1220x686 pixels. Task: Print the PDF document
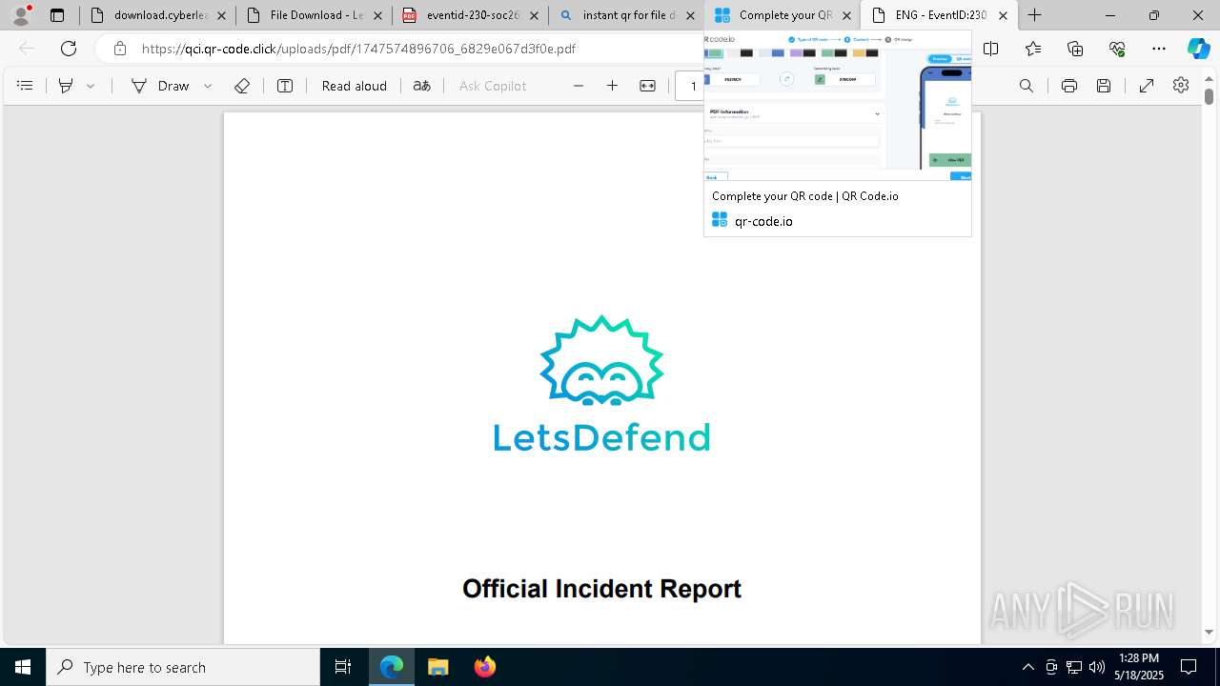1069,86
